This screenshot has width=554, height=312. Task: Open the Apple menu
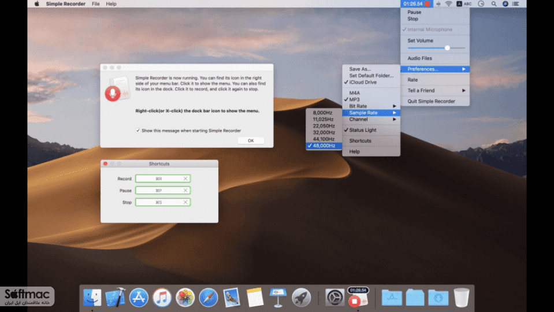coord(36,4)
